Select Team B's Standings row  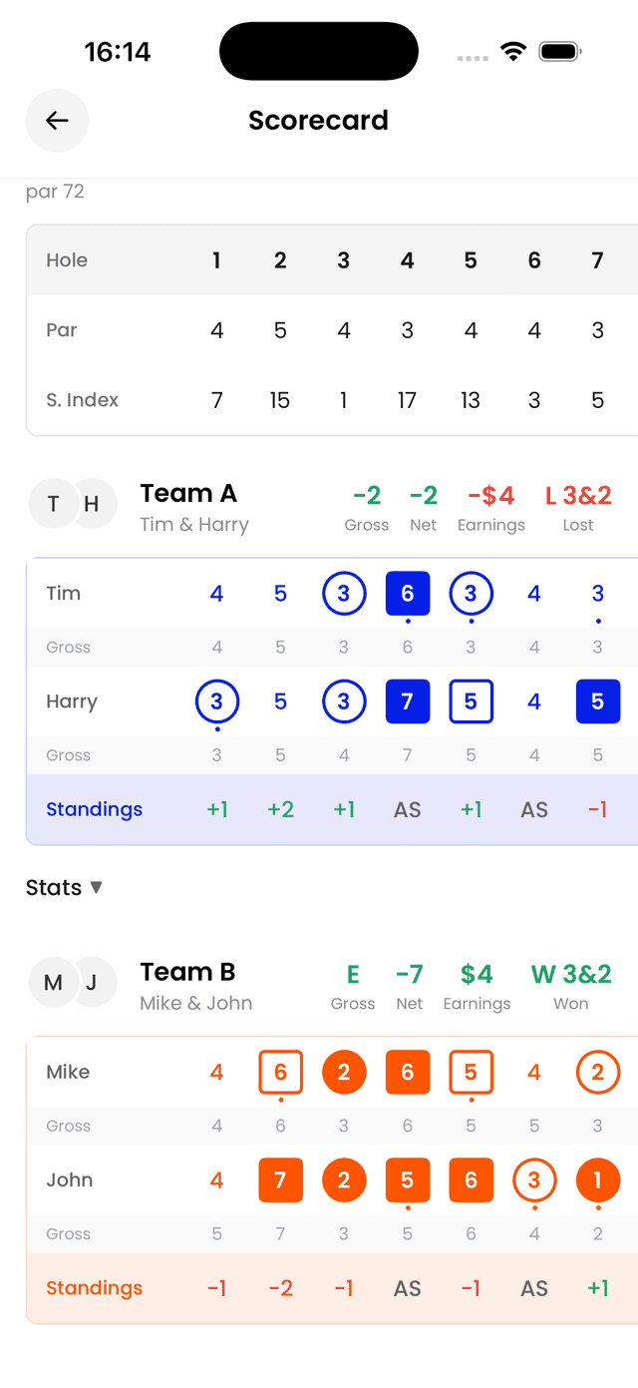pos(94,1288)
